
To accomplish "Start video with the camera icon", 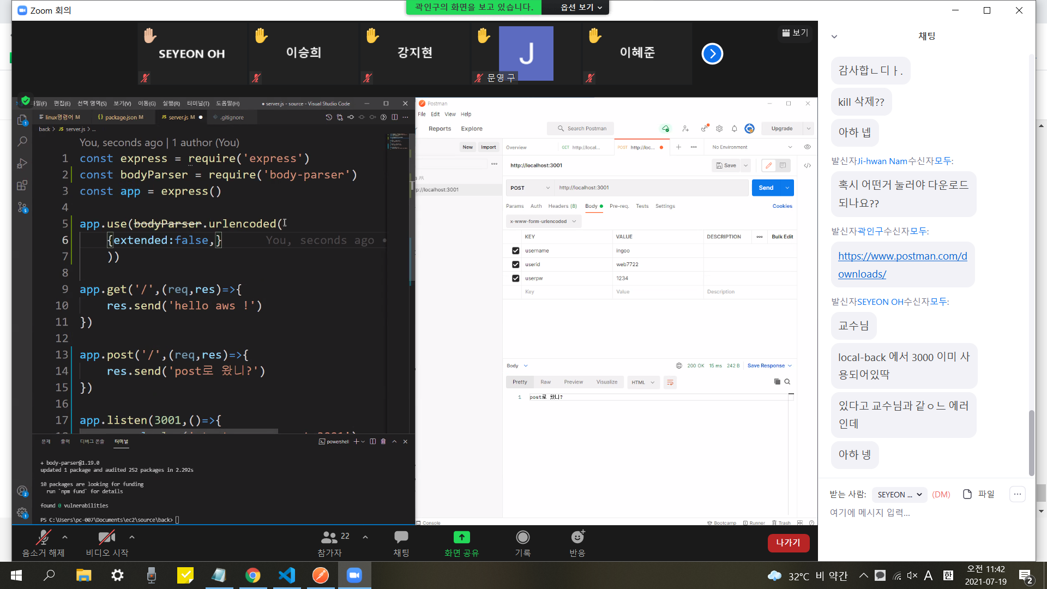I will (106, 538).
